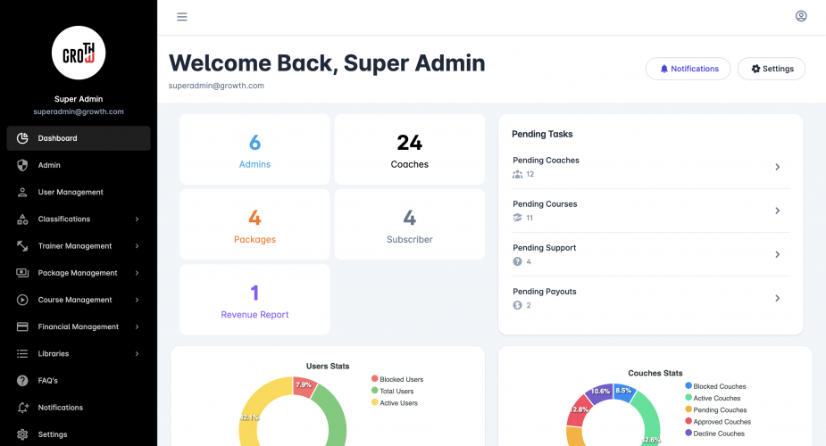This screenshot has width=826, height=446.
Task: Open the 4 Packages card
Action: coord(255,225)
